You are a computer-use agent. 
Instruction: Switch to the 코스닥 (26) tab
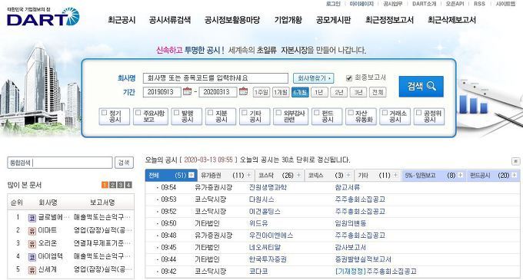pos(279,175)
